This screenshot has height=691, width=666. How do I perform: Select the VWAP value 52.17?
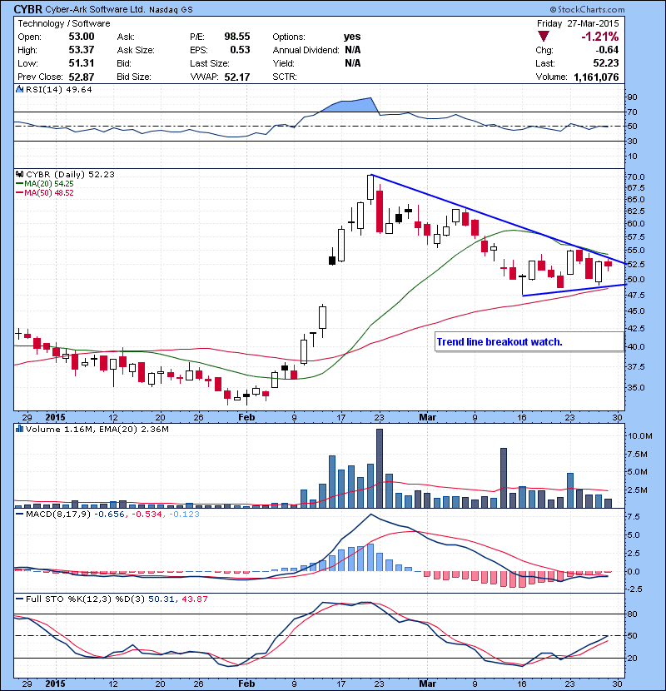click(237, 77)
